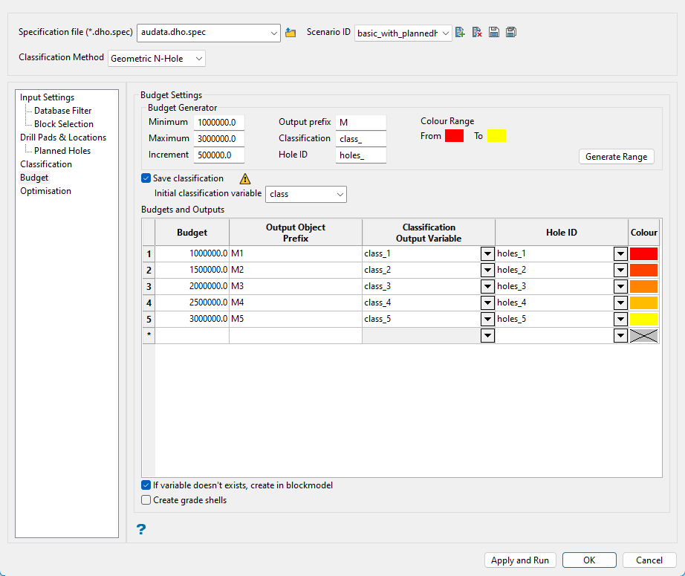The height and width of the screenshot is (576, 685).
Task: Click the Minimum budget input field
Action: tap(218, 123)
